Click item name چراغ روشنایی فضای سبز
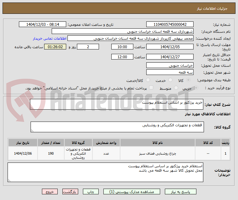 point(158,153)
